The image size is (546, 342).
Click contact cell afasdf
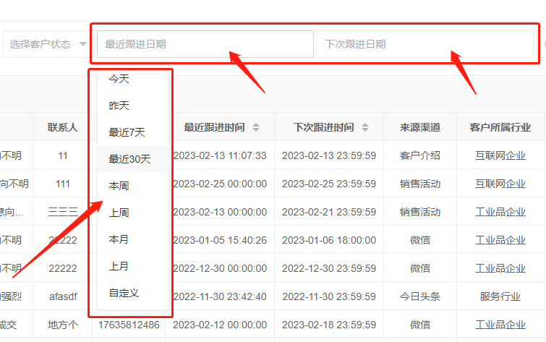point(63,296)
